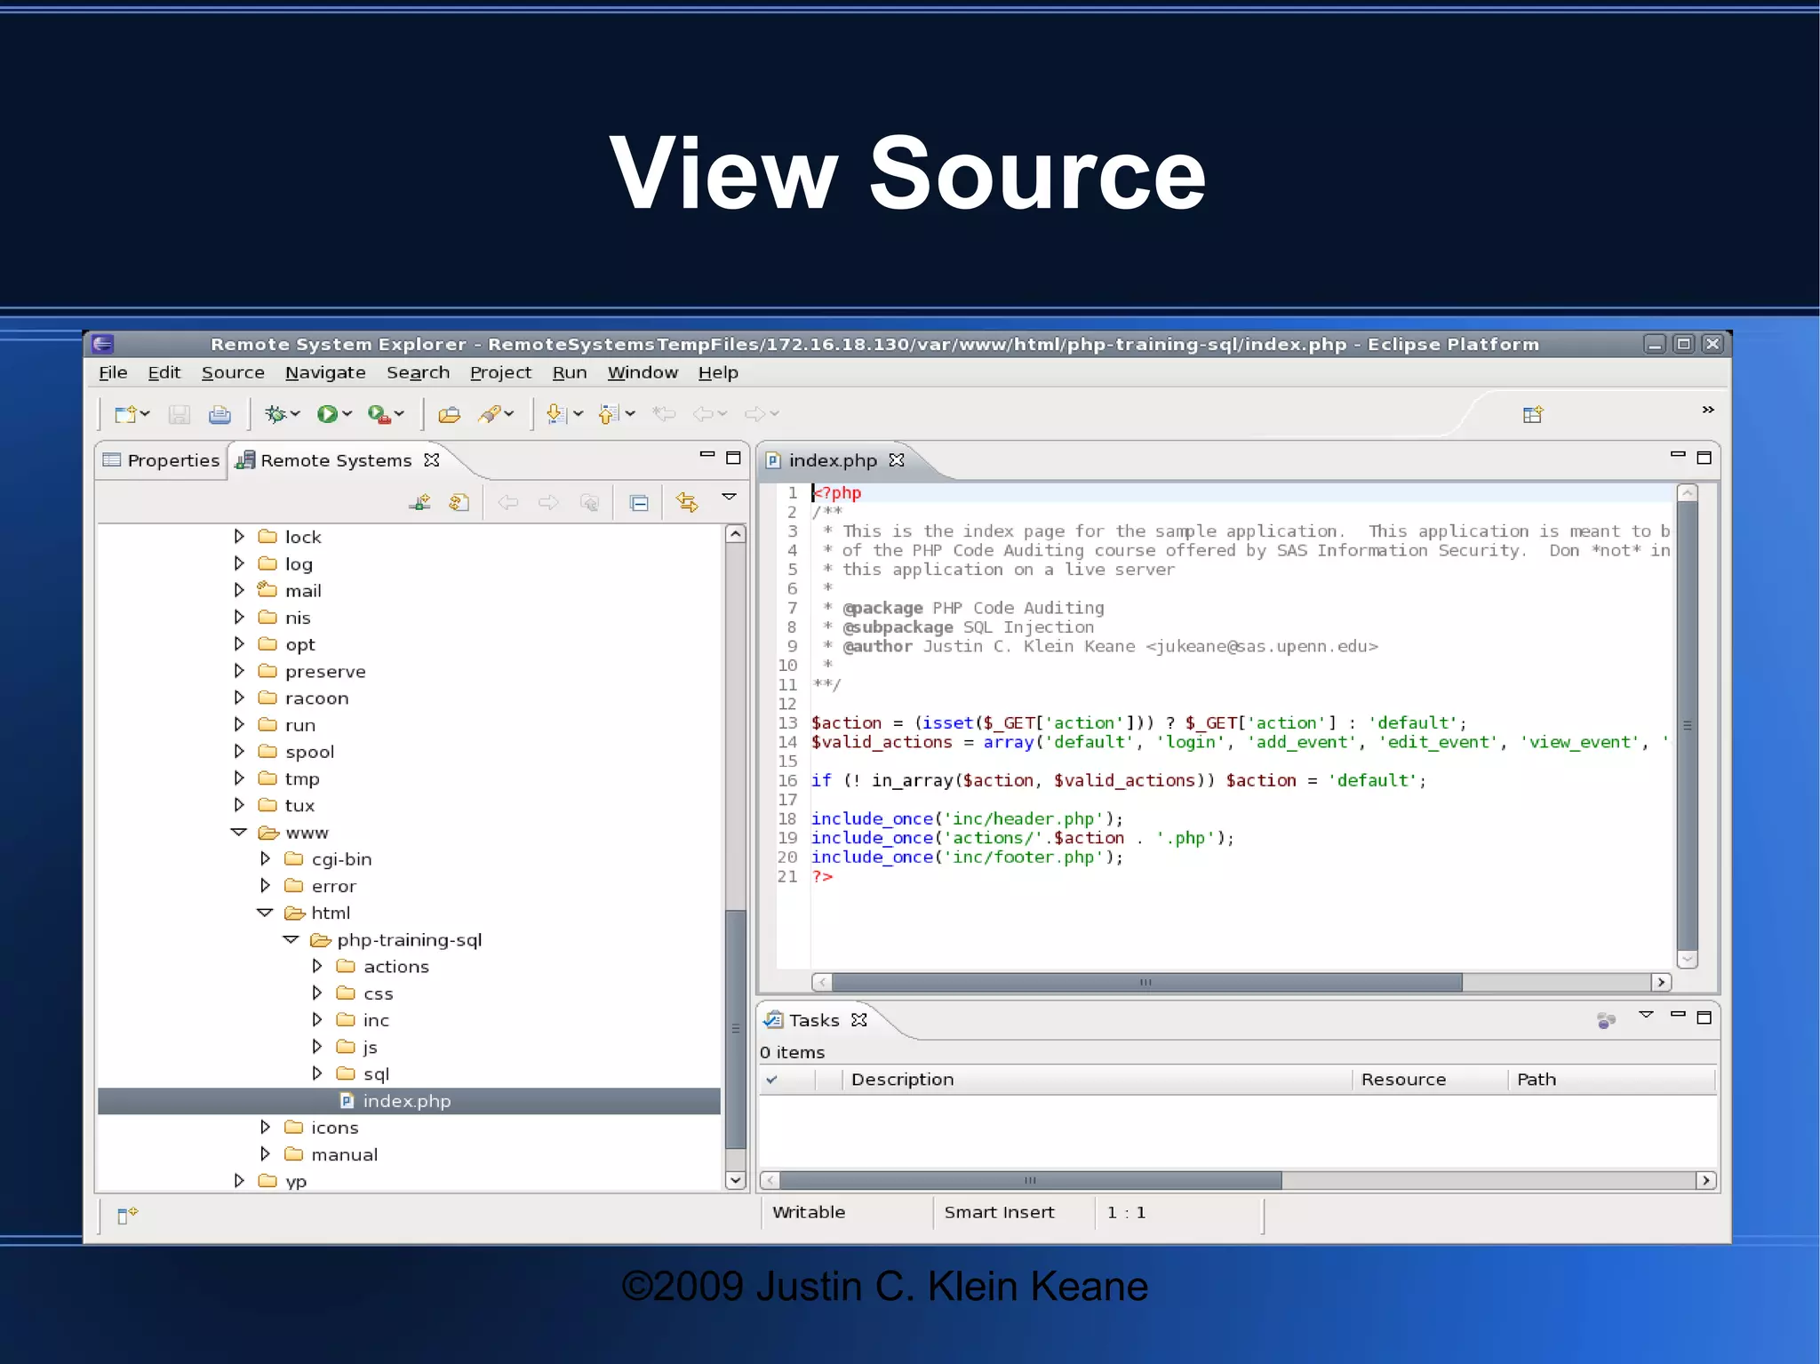Click the editor horizontal scrollbar right arrow

[1661, 983]
